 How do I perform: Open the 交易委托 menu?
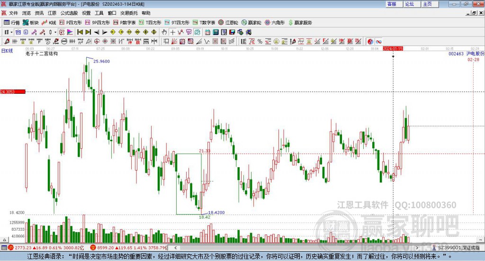click(128, 13)
